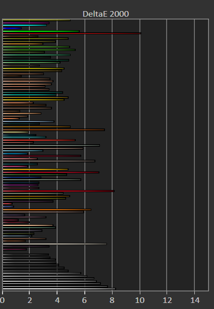This screenshot has width=214, height=309.
Task: Click the topmost yellow bar in chart
Action: pos(36,20)
